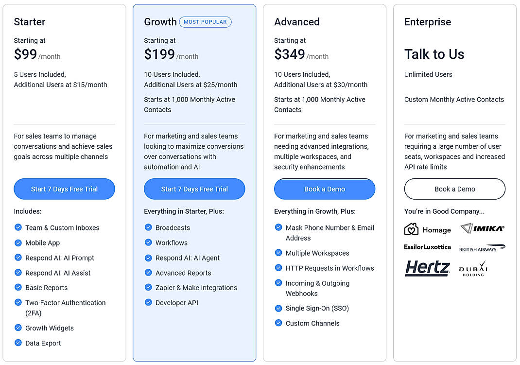Toggle the check beside Data Export
The height and width of the screenshot is (365, 520).
pos(18,343)
